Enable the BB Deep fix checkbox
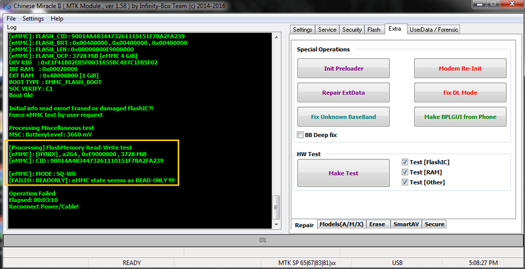 300,135
